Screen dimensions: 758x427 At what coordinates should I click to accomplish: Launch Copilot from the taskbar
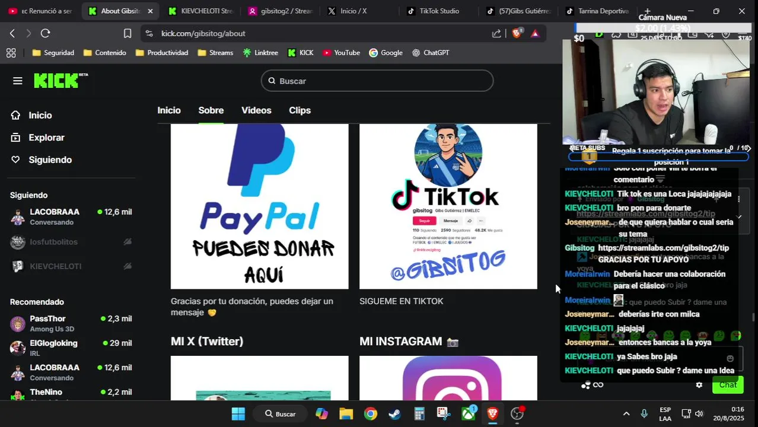click(321, 413)
